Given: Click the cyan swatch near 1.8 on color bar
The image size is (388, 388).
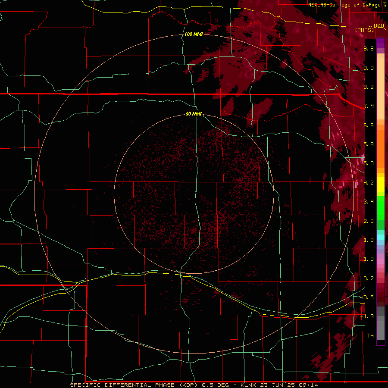Looking at the screenshot, I should point(381,237).
